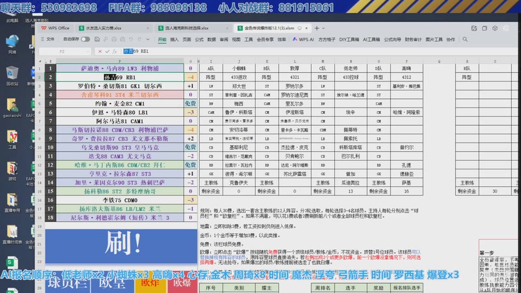The height and width of the screenshot is (293, 521).
Task: Select cell 罗伯特·桑切斯81 GK1 切尔西
Action: (120, 86)
